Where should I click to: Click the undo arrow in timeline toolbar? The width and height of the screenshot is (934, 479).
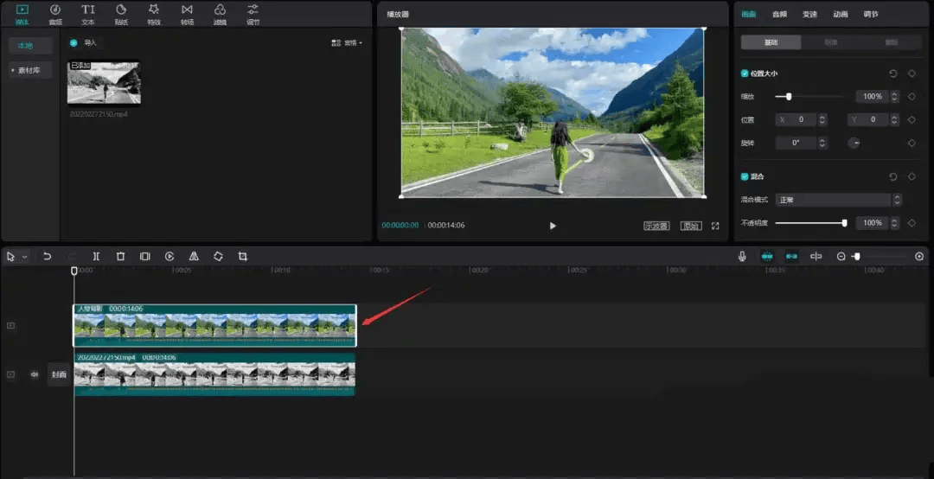click(x=47, y=256)
